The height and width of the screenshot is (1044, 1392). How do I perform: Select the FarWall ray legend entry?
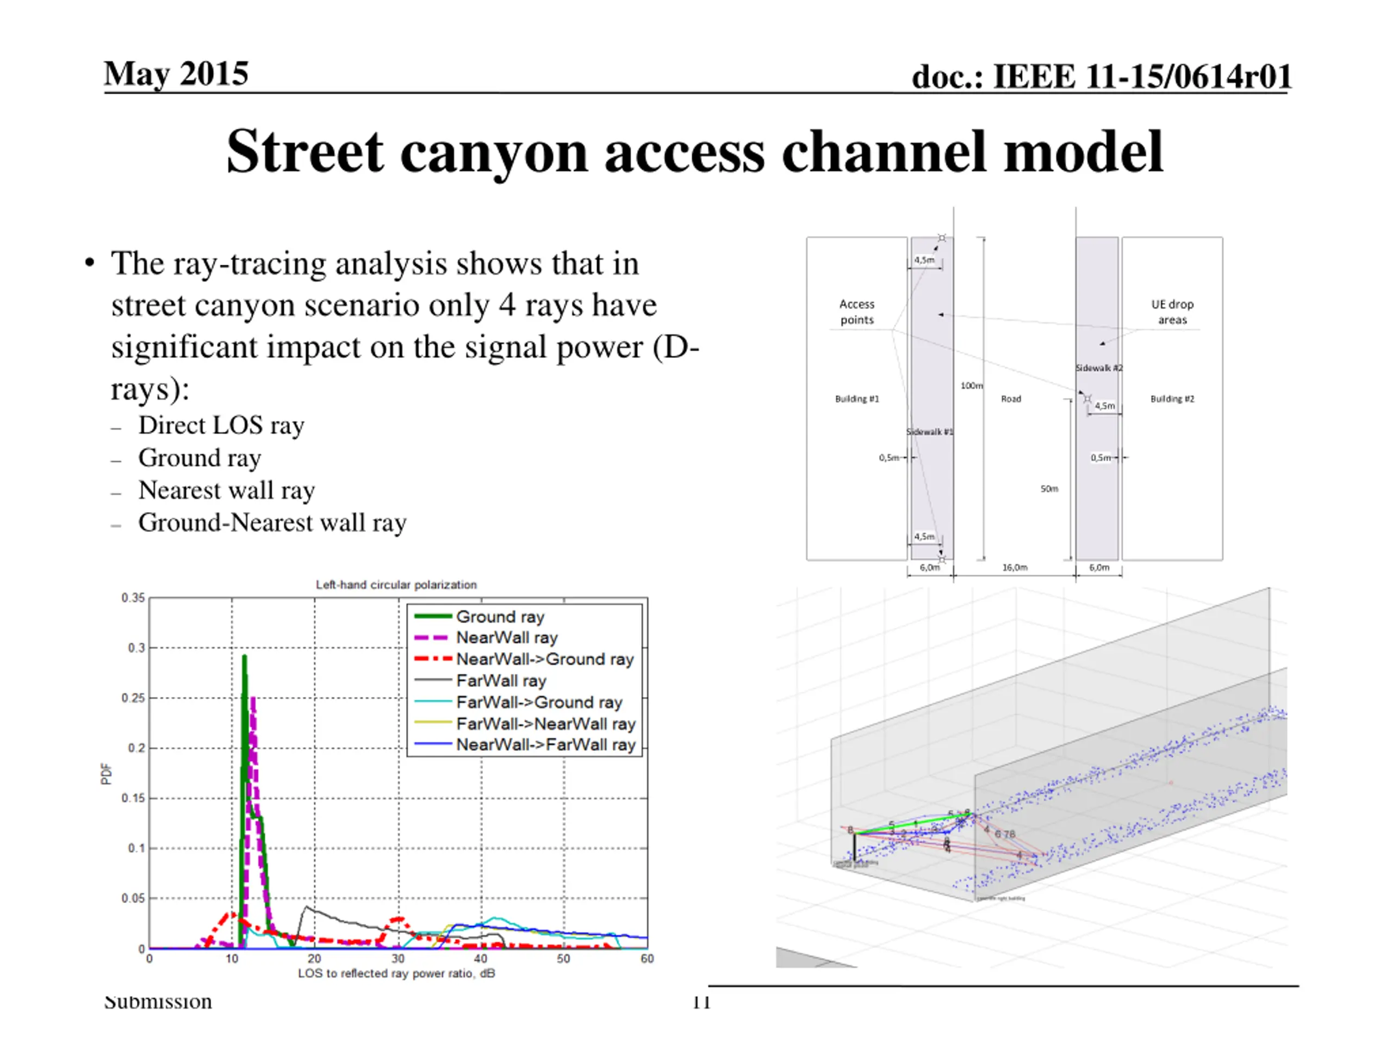coord(480,680)
